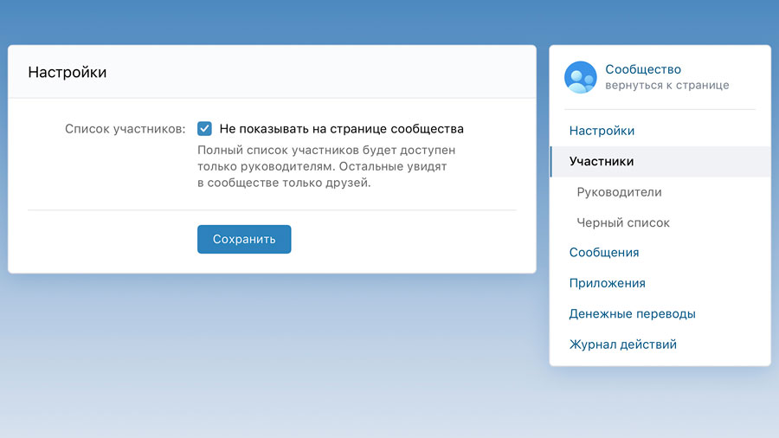The image size is (779, 438).
Task: Go to Сообщения section
Action: 604,252
